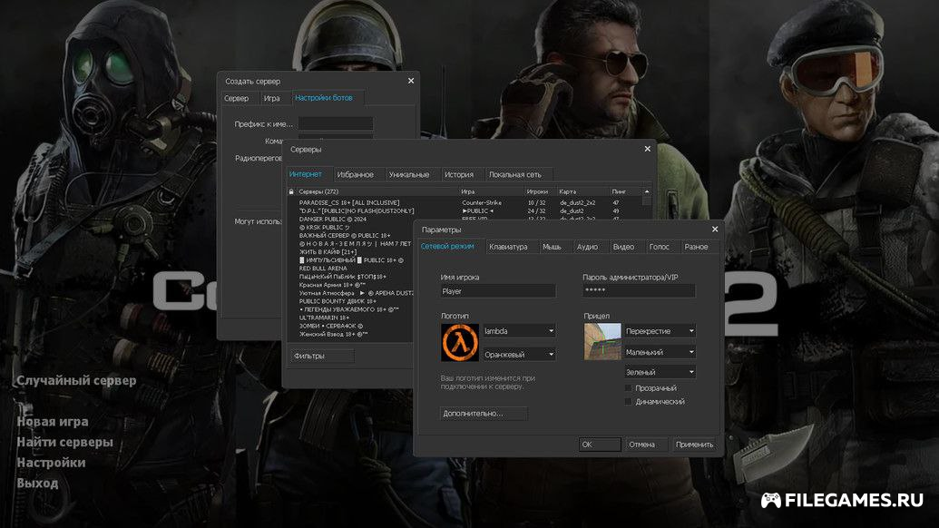Screen dimensions: 939x528
Task: Click the Случайный сервер menu link
Action: click(x=76, y=381)
